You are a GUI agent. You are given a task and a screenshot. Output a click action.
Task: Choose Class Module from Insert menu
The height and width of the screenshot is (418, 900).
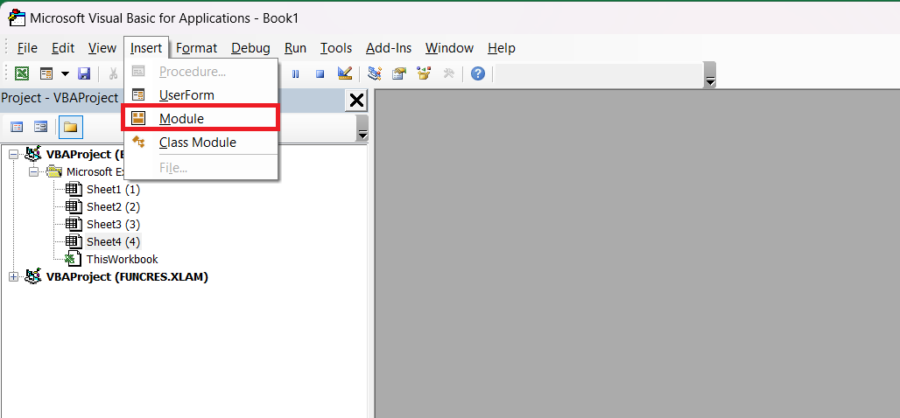pyautogui.click(x=200, y=143)
